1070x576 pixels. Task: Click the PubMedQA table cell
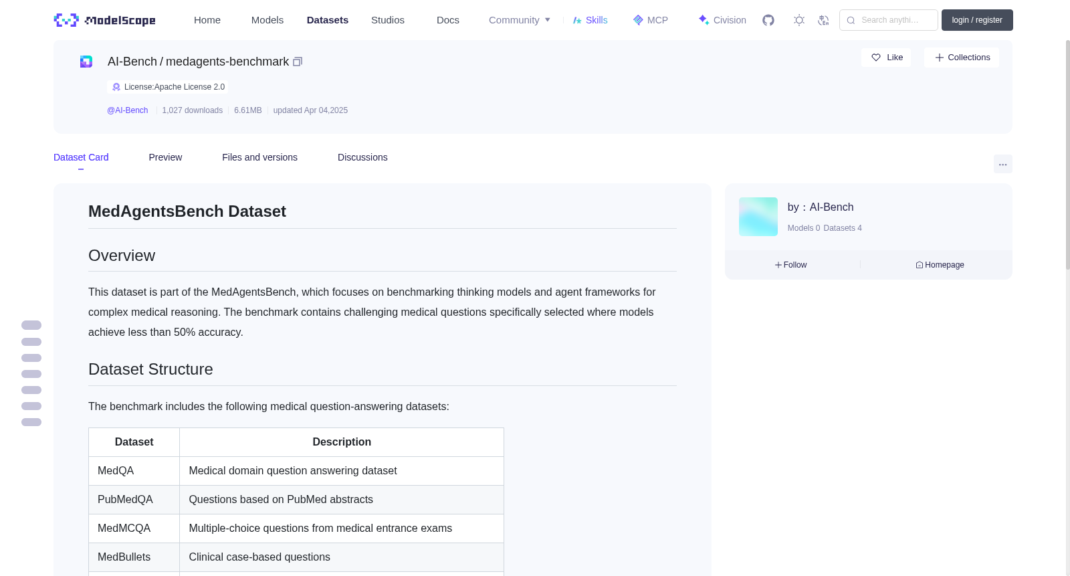pos(134,500)
